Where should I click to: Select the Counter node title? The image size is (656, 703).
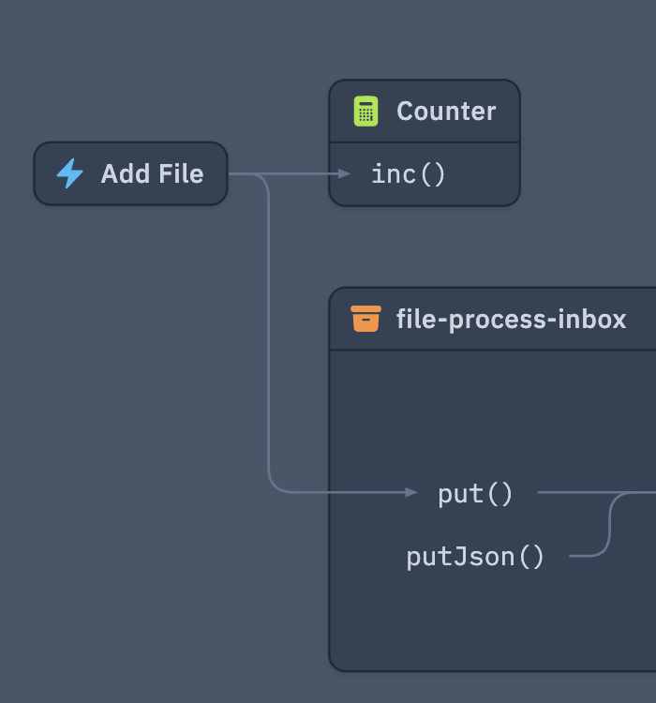(x=446, y=111)
